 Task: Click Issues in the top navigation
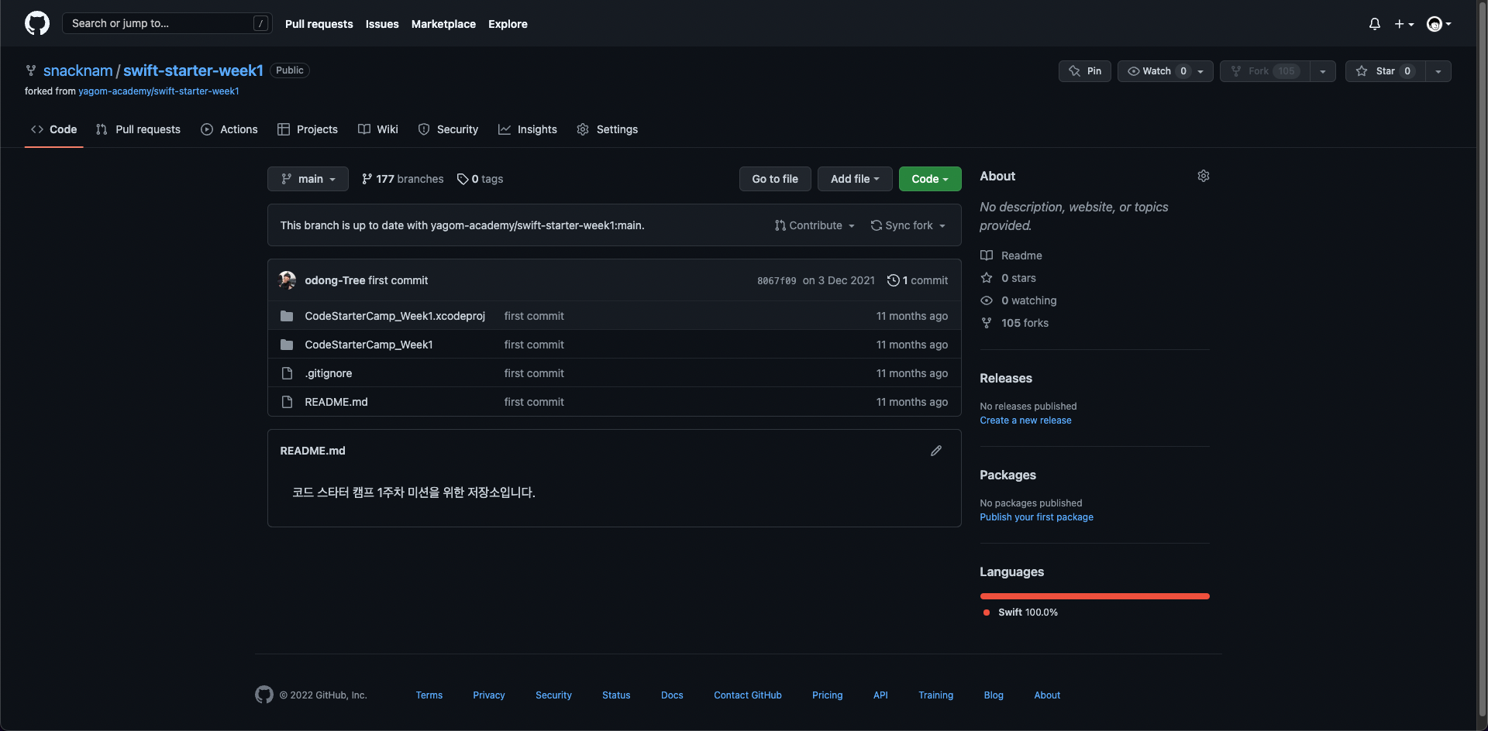[382, 24]
